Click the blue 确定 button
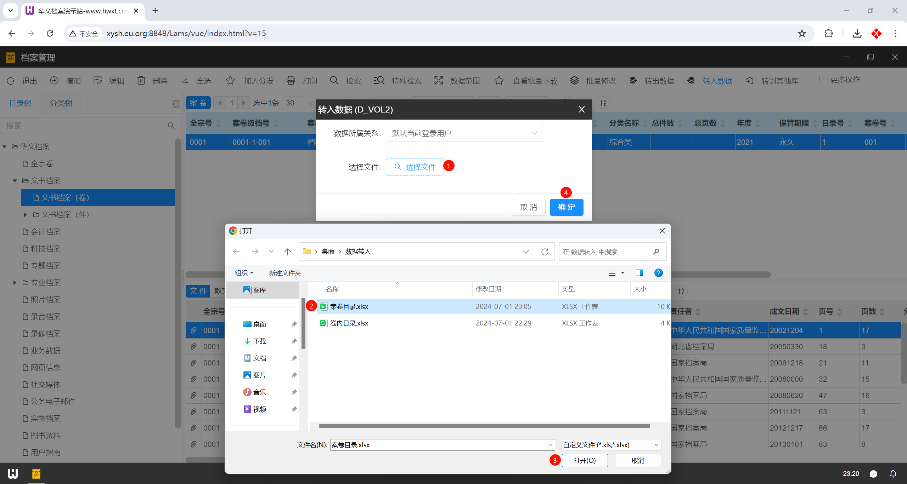The width and height of the screenshot is (907, 484). [566, 207]
